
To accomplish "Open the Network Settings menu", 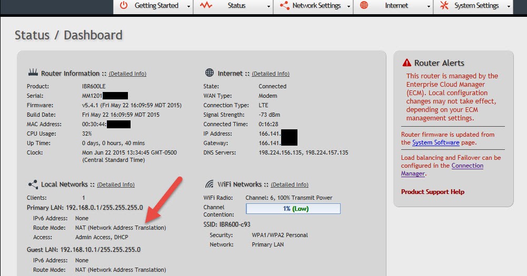I will (313, 6).
